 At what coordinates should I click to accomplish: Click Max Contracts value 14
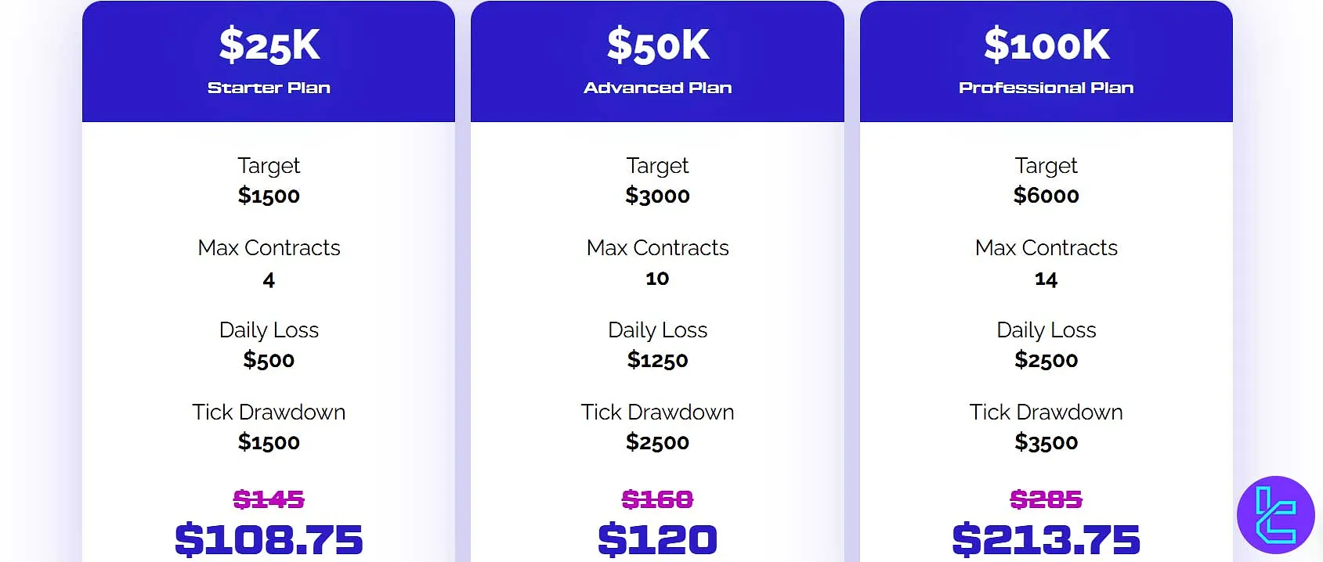click(x=1046, y=279)
